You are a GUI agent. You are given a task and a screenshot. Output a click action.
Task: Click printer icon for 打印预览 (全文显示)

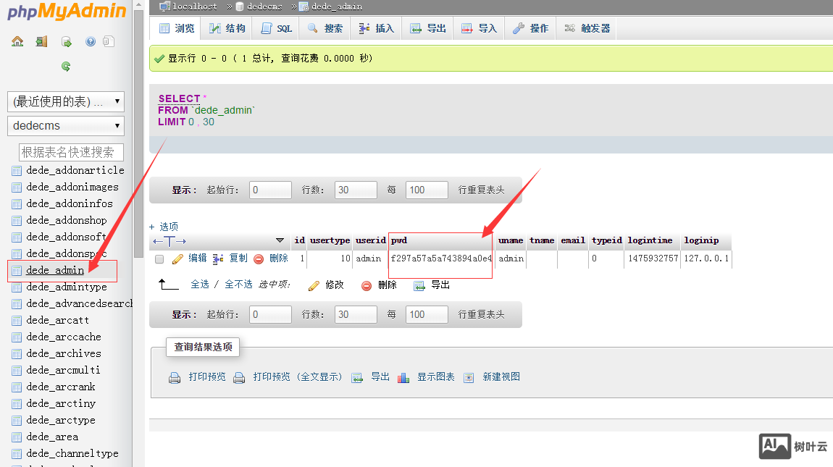[x=239, y=378]
